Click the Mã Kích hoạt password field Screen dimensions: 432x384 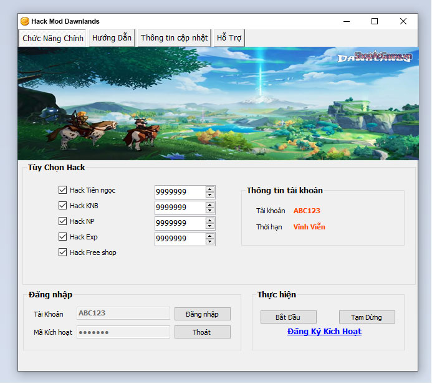[x=123, y=332]
